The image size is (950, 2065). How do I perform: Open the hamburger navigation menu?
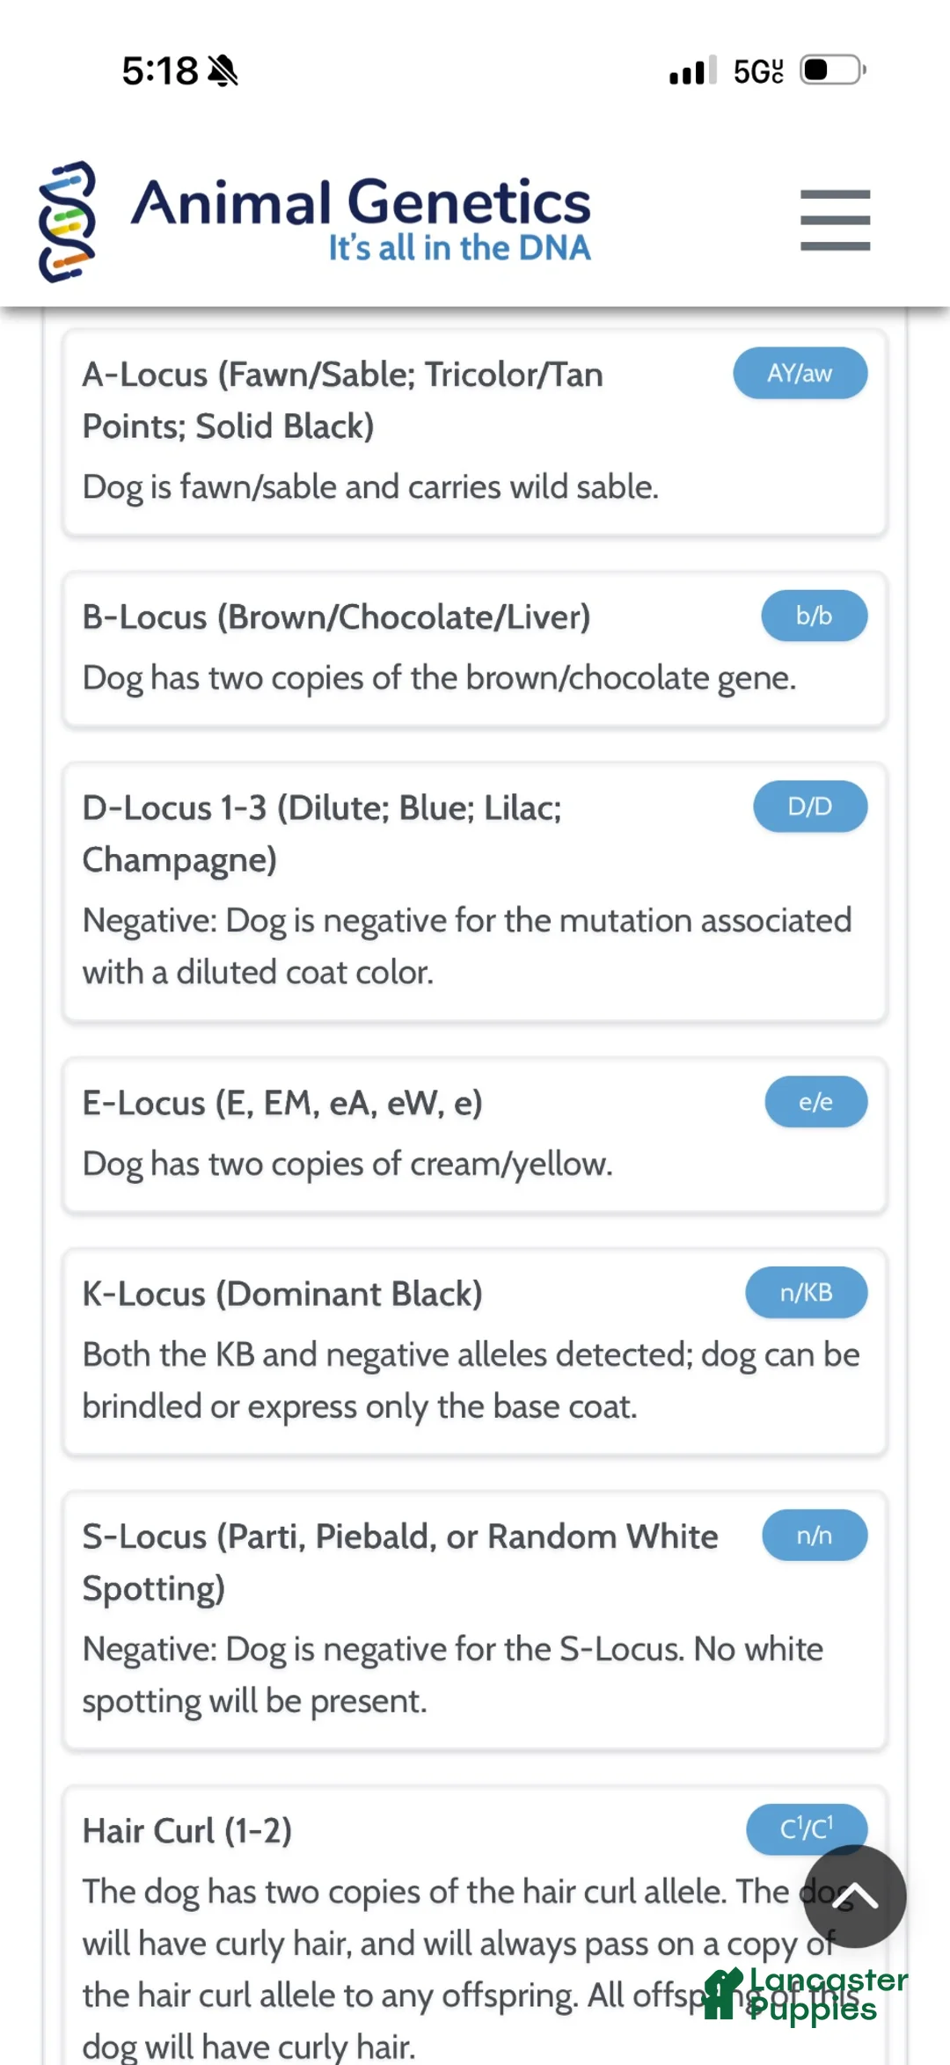coord(835,220)
